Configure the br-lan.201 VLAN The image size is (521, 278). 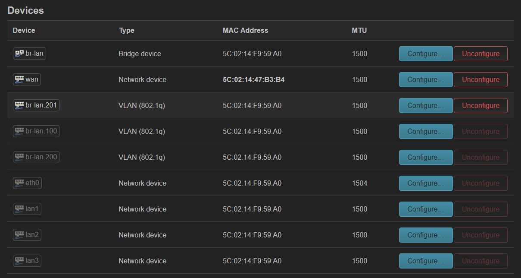point(425,106)
